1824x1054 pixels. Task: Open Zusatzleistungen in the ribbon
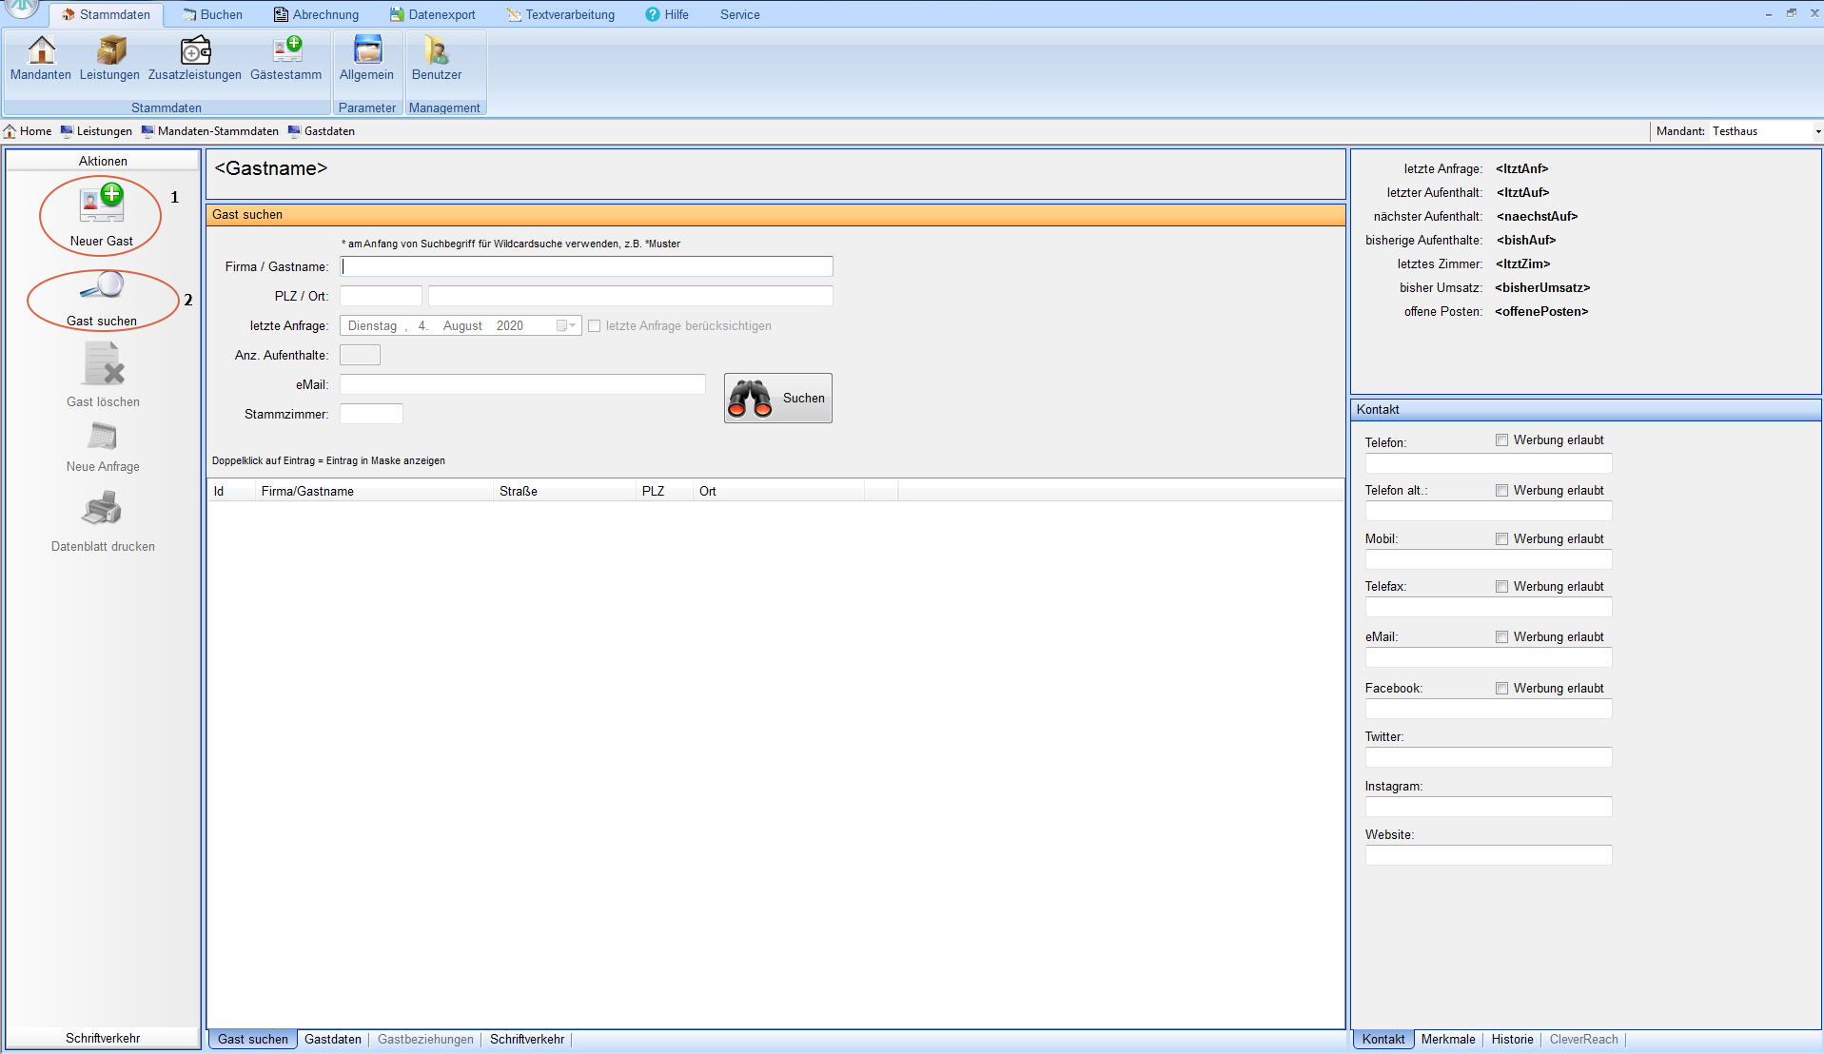195,58
